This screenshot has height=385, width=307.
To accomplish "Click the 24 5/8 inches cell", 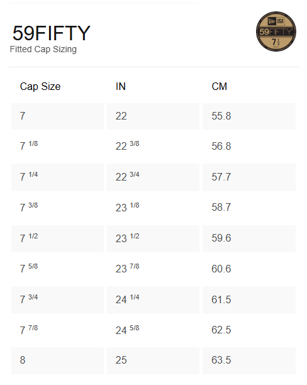I will coord(153,330).
